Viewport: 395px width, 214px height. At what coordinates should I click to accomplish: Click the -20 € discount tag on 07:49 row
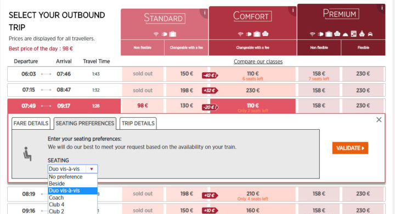(210, 107)
